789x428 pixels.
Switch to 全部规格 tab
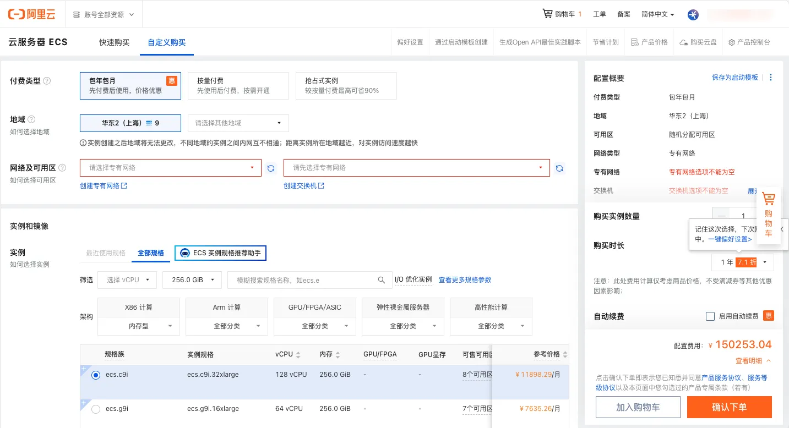click(x=151, y=253)
